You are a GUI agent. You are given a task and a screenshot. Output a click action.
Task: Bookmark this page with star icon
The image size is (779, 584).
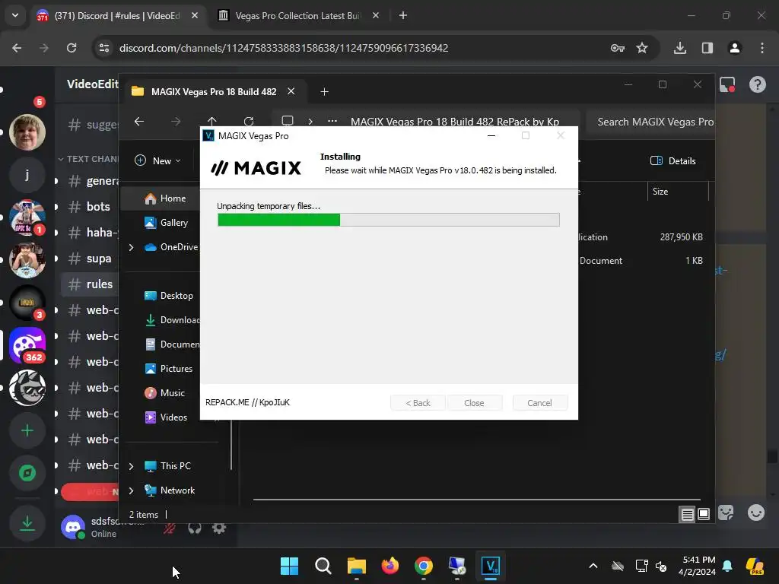click(642, 48)
